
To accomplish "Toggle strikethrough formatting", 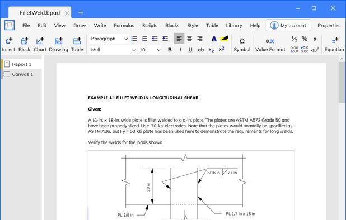I will 201,50.
